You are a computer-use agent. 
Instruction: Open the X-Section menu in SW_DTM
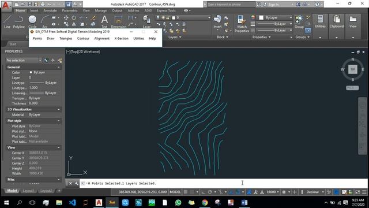click(121, 39)
